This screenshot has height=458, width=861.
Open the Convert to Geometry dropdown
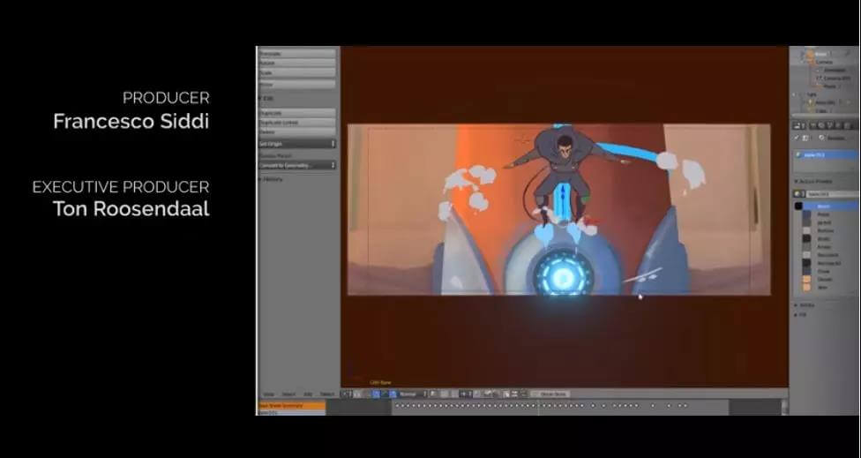[297, 165]
